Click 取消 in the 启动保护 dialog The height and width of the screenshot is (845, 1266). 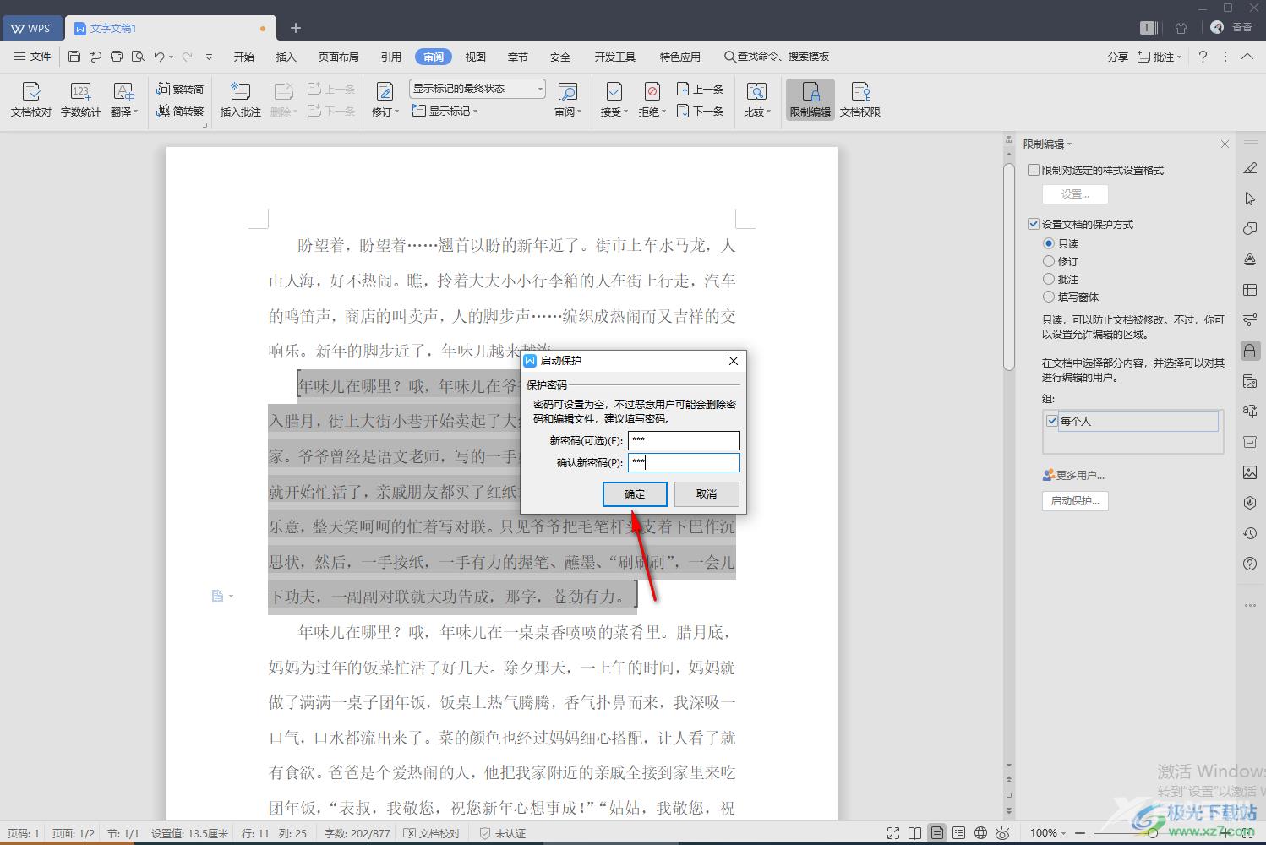(707, 494)
